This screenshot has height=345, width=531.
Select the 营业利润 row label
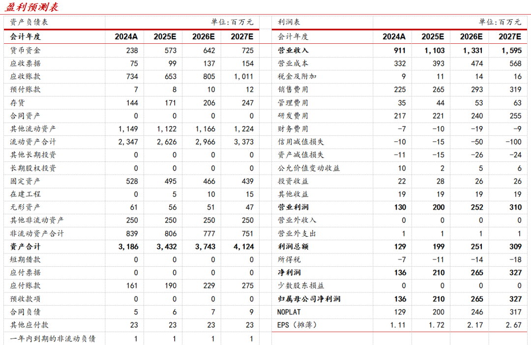[293, 207]
